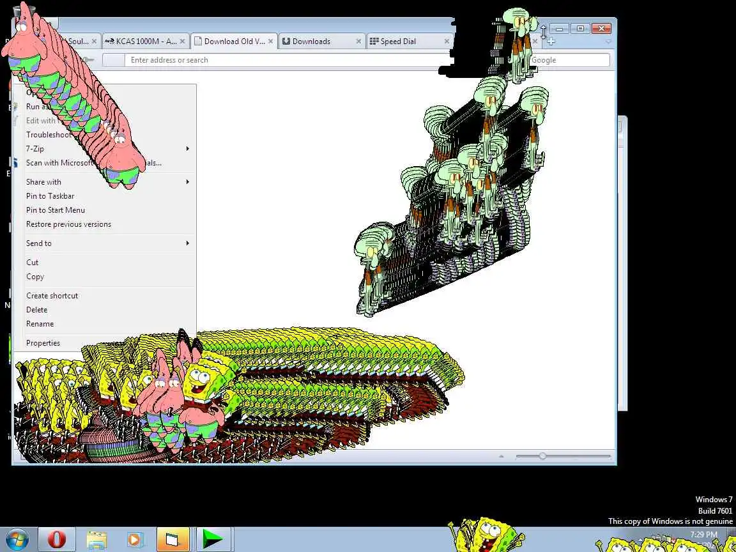Close the Download Old V... tab
This screenshot has width=736, height=552.
(270, 42)
